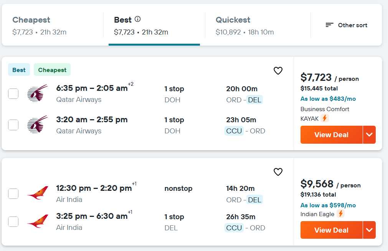
Task: Check the box for Air India nonstop flight
Action: click(13, 194)
